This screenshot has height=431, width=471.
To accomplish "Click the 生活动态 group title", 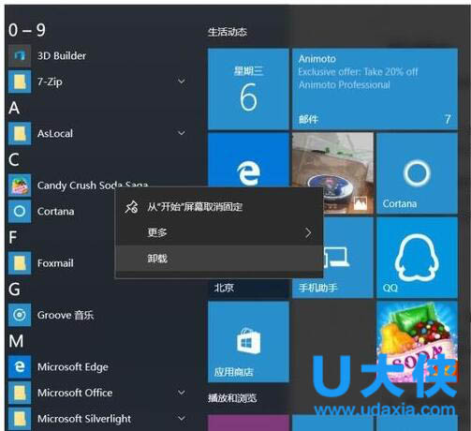I will click(x=228, y=32).
